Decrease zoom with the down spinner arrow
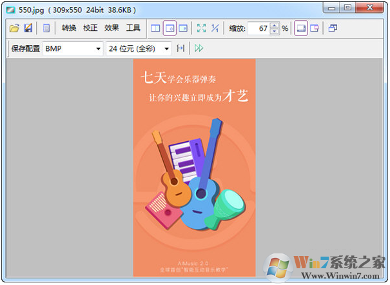390x285 pixels. click(275, 32)
